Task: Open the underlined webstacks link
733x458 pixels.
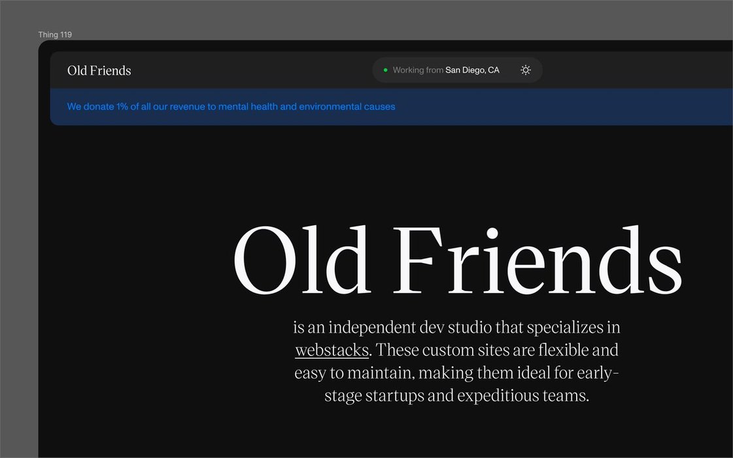Action: 332,350
